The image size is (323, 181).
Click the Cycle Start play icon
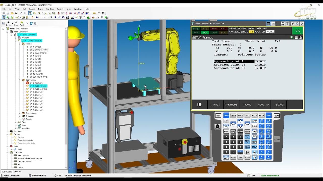pyautogui.click(x=44, y=17)
